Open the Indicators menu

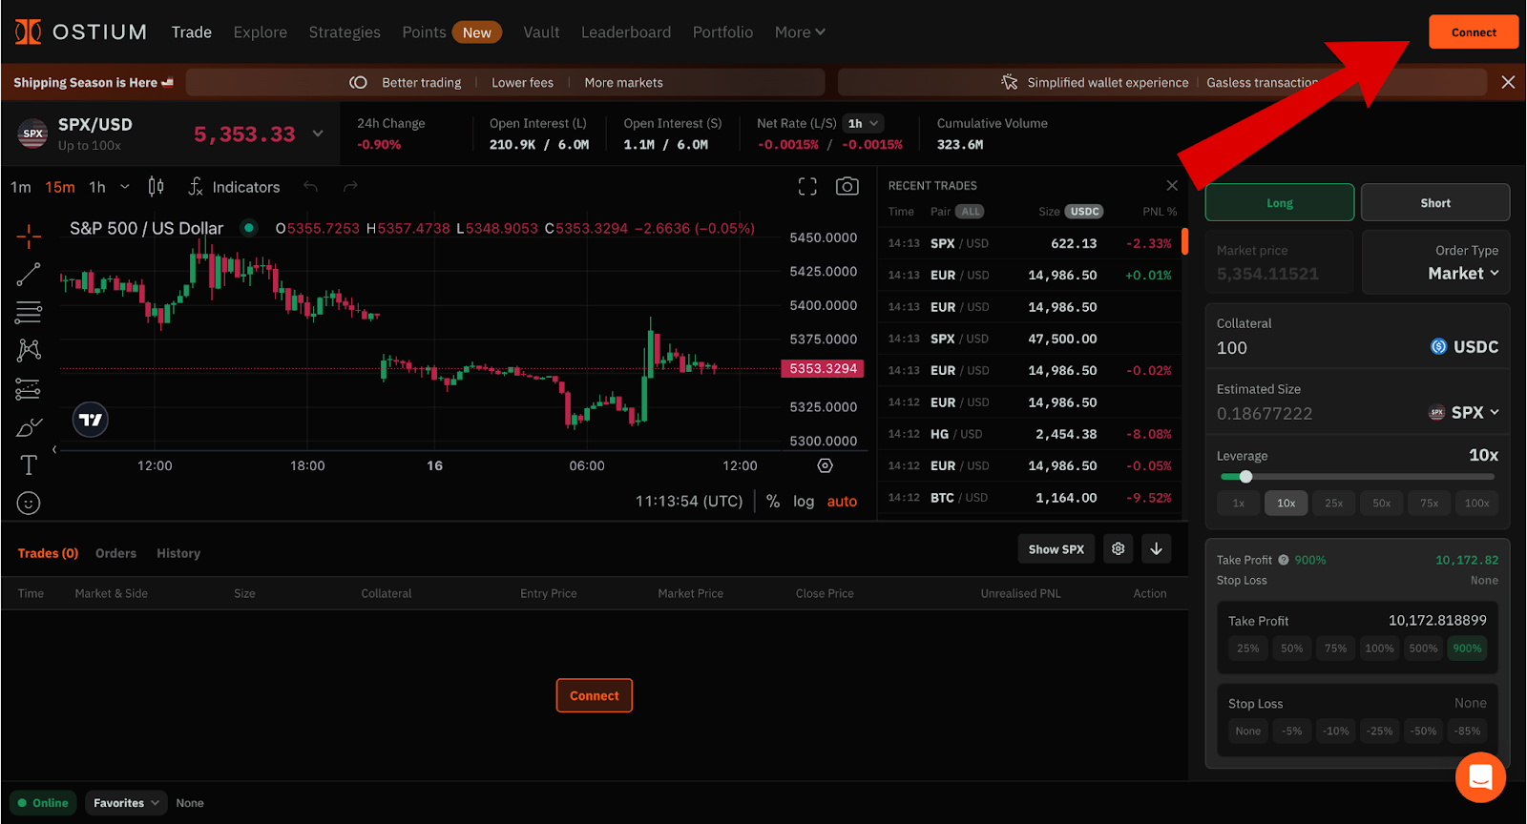[235, 187]
